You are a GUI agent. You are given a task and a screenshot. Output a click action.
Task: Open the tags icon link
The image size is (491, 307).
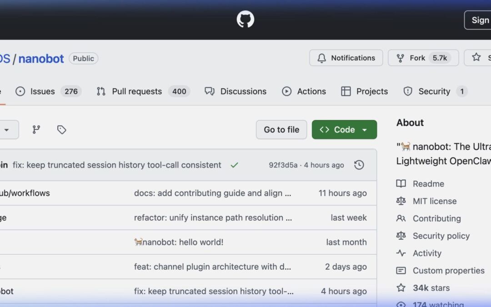[62, 130]
